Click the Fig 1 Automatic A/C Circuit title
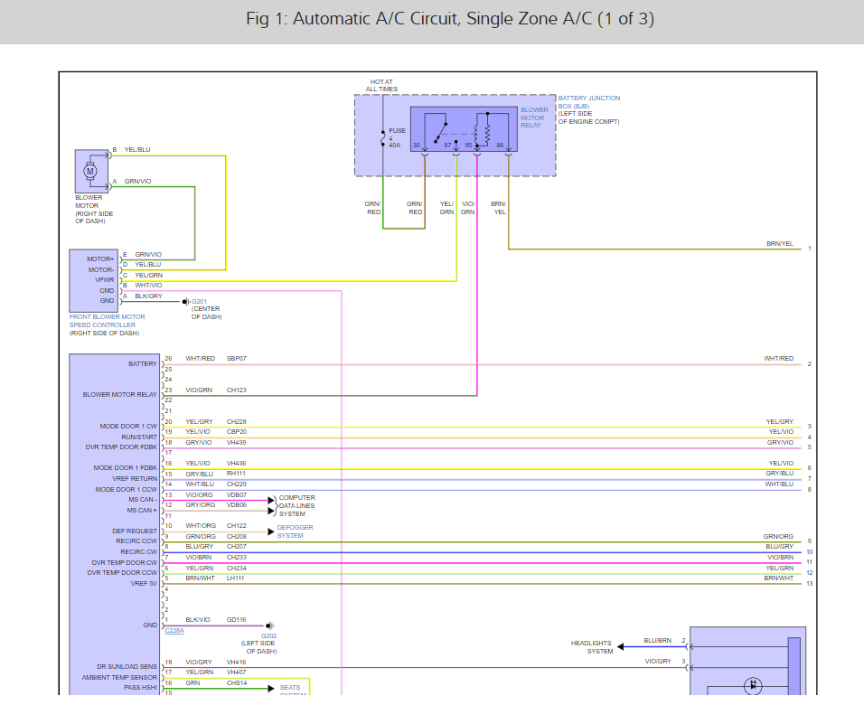Screen dimensions: 864x724 click(x=450, y=19)
